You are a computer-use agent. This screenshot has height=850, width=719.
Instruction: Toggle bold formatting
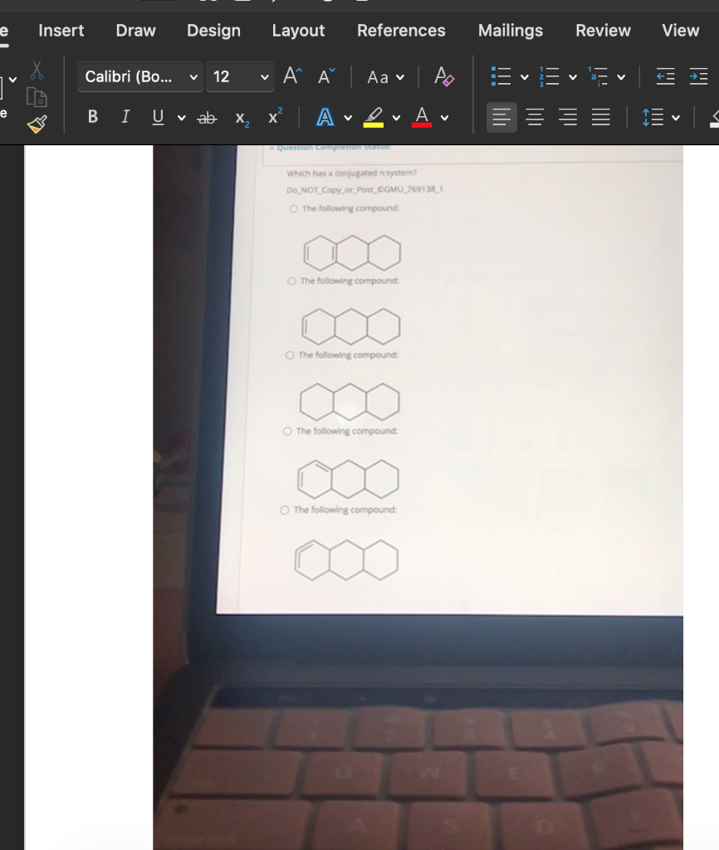coord(92,116)
